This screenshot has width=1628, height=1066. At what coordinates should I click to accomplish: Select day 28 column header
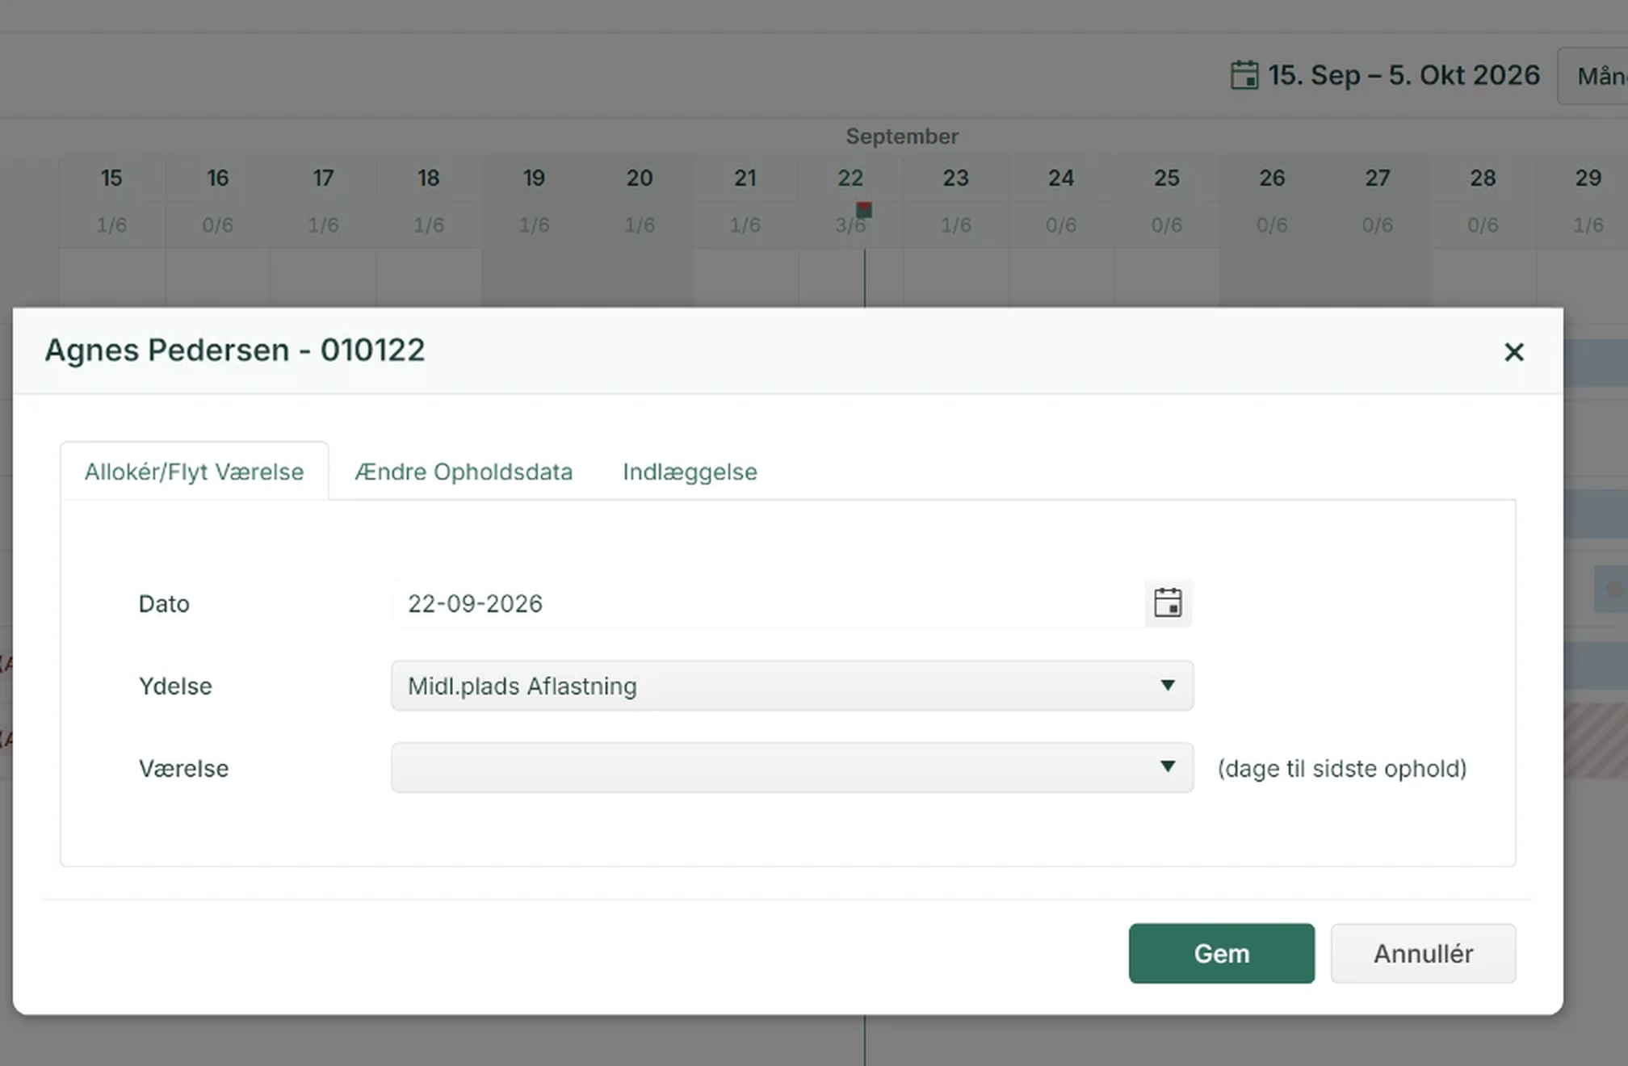pyautogui.click(x=1483, y=178)
